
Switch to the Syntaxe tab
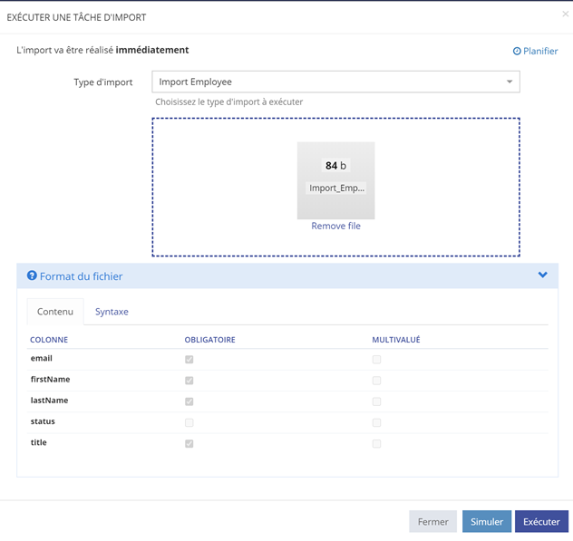pyautogui.click(x=112, y=312)
